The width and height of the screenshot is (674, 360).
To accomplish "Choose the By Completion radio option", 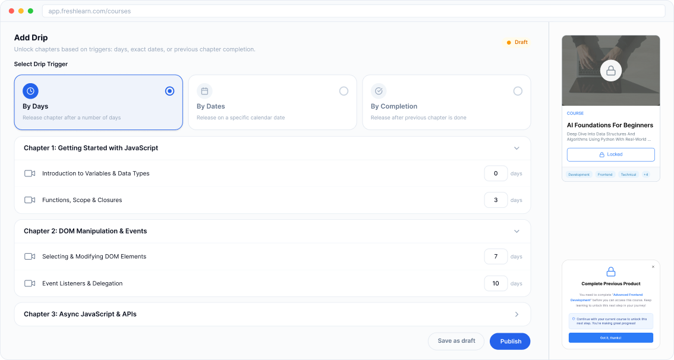I will click(x=518, y=91).
